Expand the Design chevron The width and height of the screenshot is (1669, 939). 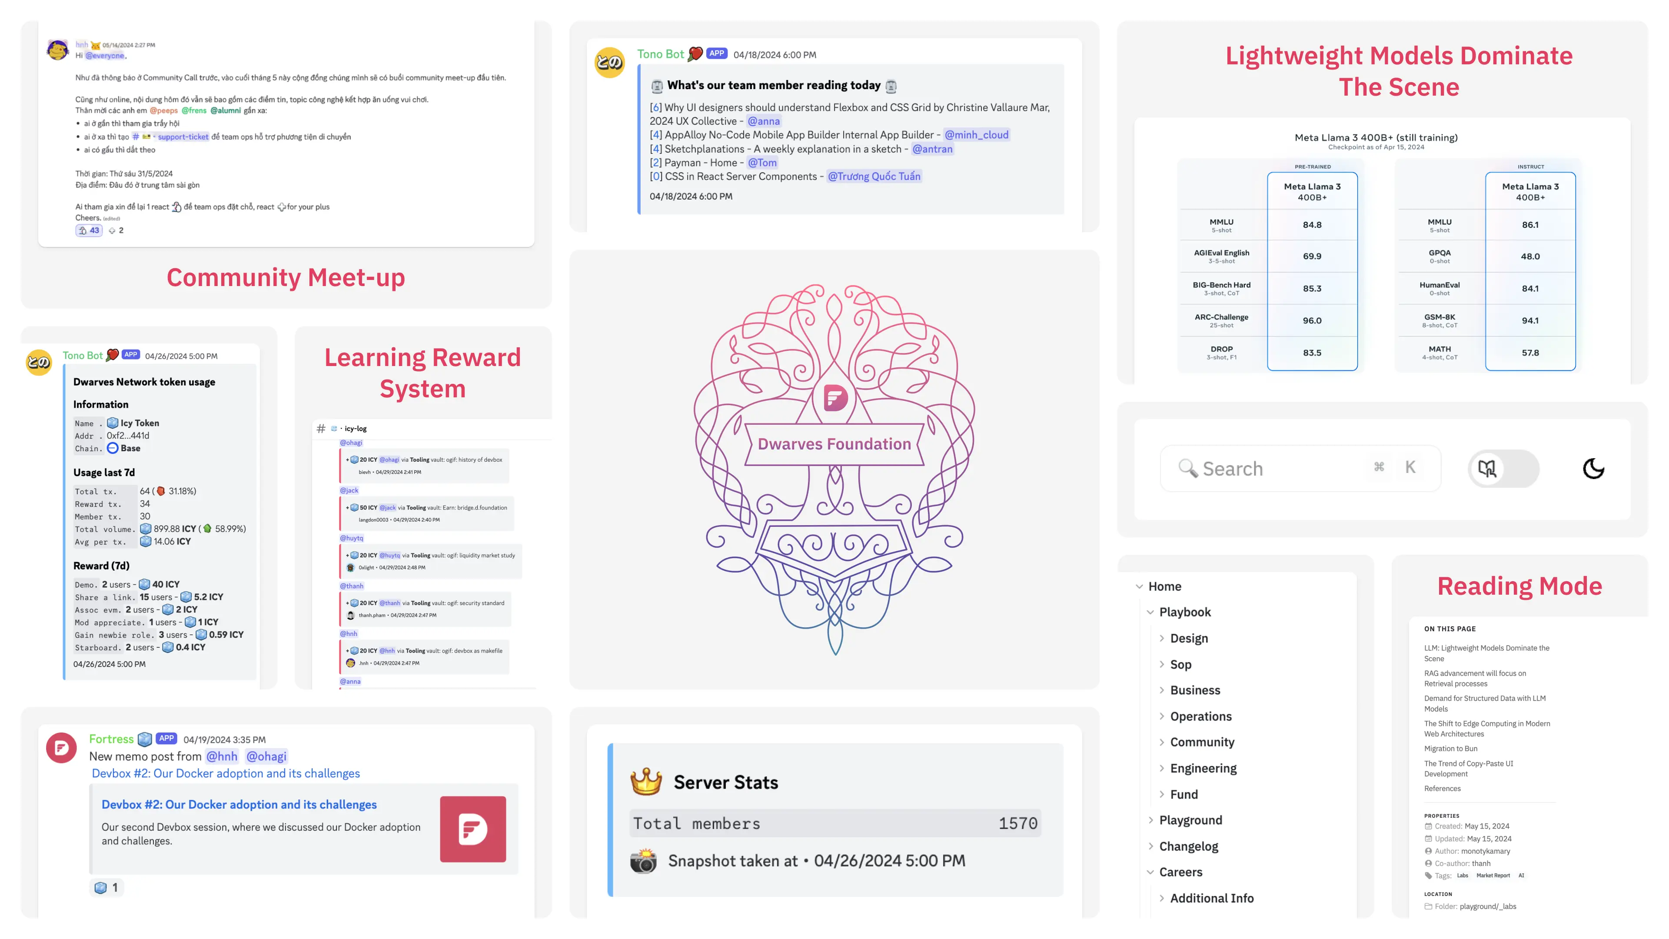[x=1161, y=638]
